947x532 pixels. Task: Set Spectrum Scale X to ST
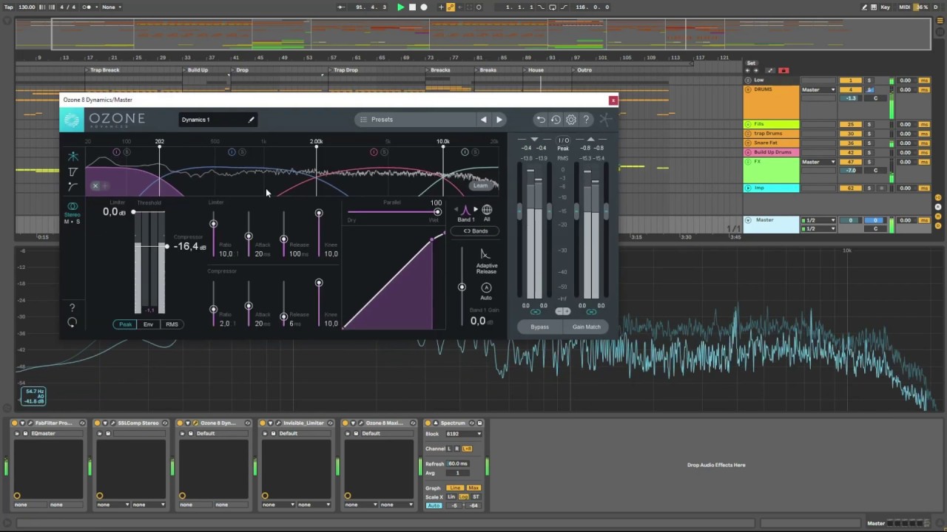pos(476,497)
